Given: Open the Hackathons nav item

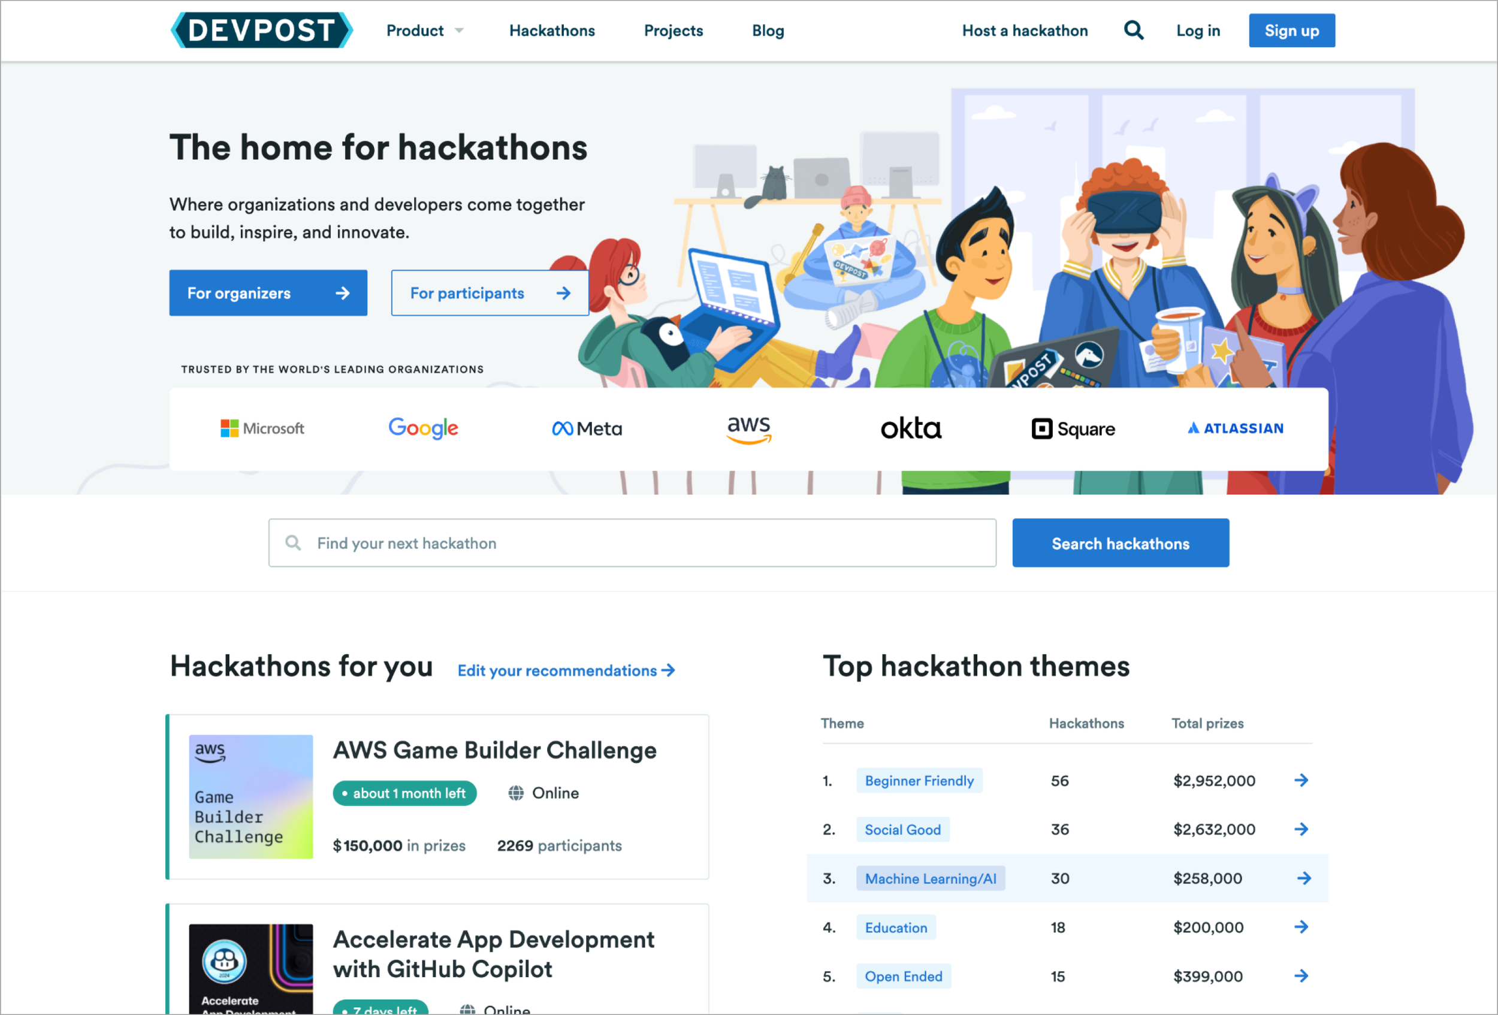Looking at the screenshot, I should [552, 31].
